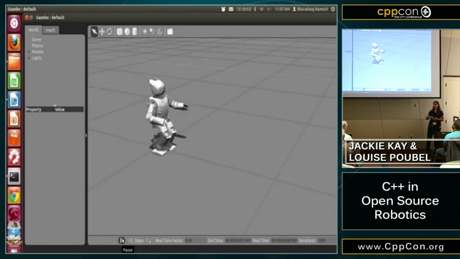Launch Google Chrome from the dock
The width and height of the screenshot is (460, 259).
click(x=14, y=195)
